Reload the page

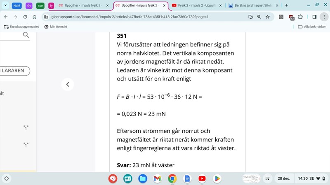[25, 17]
